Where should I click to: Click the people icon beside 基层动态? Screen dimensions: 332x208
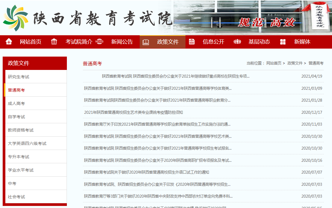click(x=237, y=41)
